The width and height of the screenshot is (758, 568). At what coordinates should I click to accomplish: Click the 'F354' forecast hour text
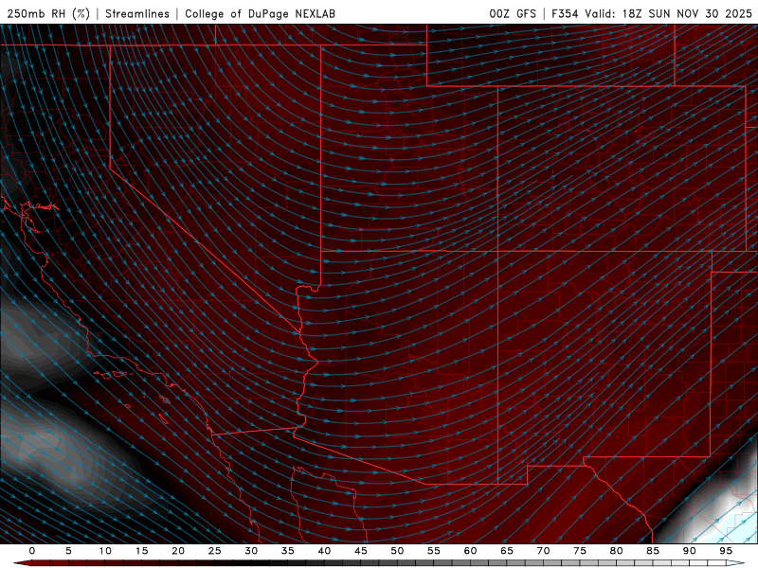(565, 13)
